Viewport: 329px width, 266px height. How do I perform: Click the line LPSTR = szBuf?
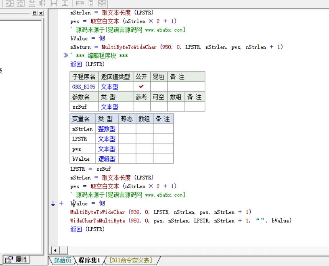click(x=90, y=169)
